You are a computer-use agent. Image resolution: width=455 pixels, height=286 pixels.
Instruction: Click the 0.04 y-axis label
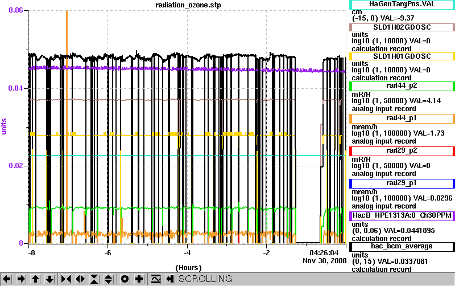[16, 88]
